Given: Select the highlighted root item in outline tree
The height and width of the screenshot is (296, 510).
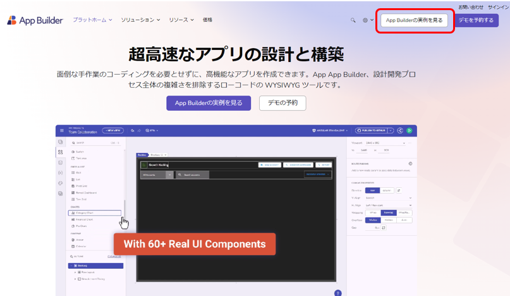Looking at the screenshot, I should coord(95,266).
